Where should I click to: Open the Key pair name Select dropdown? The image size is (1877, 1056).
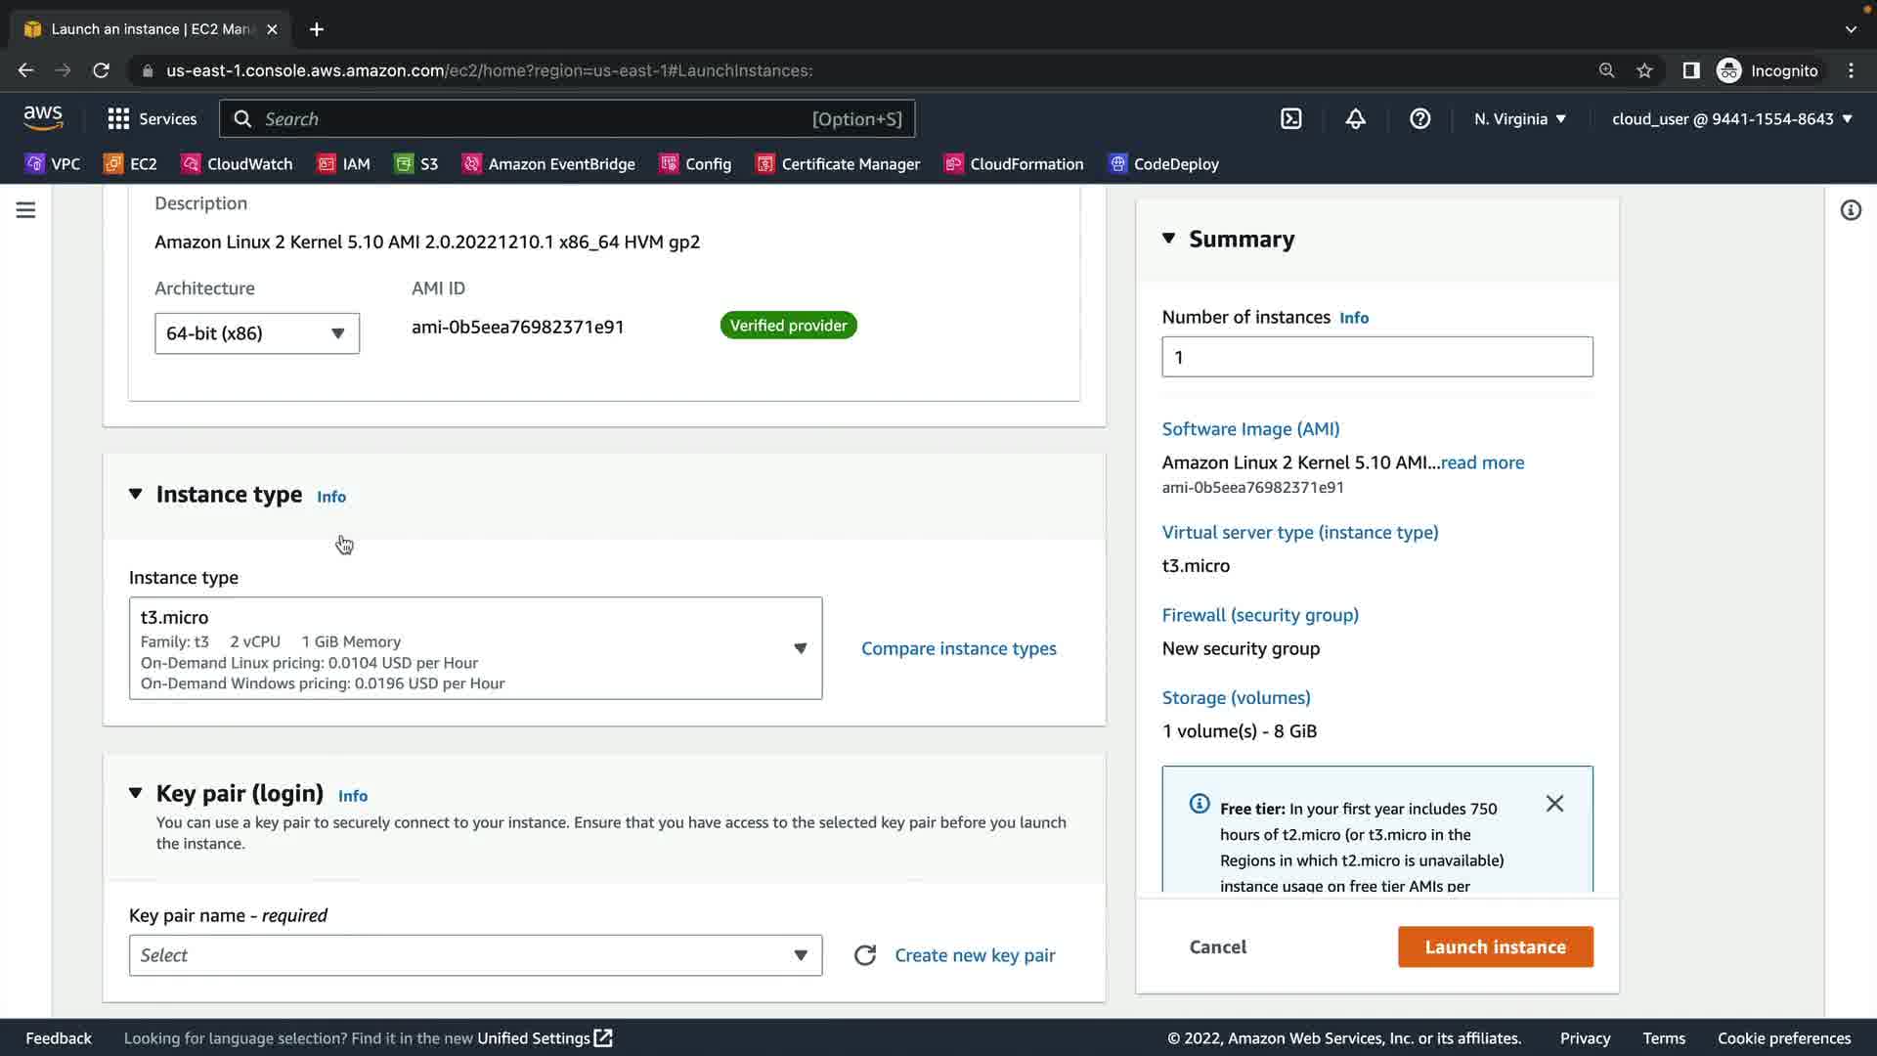(x=475, y=955)
